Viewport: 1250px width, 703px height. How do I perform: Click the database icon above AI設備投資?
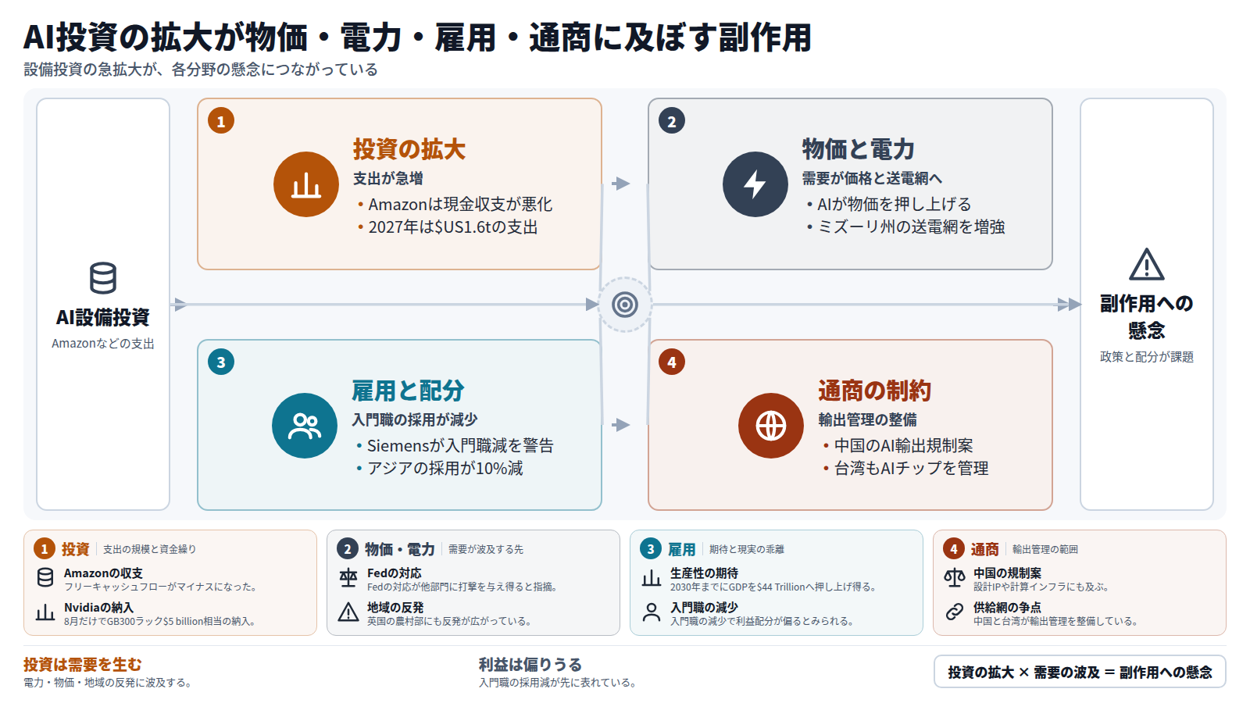tap(103, 278)
